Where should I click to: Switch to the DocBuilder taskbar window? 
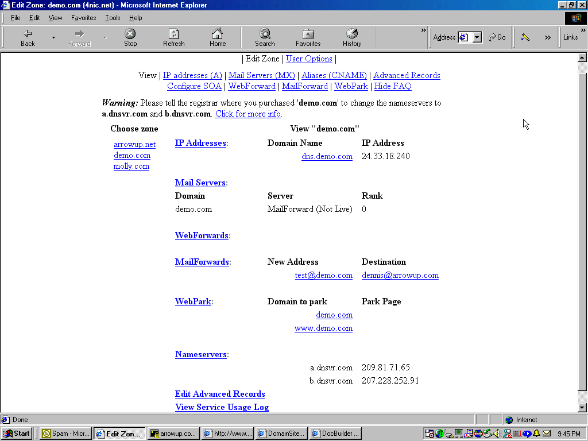(335, 434)
